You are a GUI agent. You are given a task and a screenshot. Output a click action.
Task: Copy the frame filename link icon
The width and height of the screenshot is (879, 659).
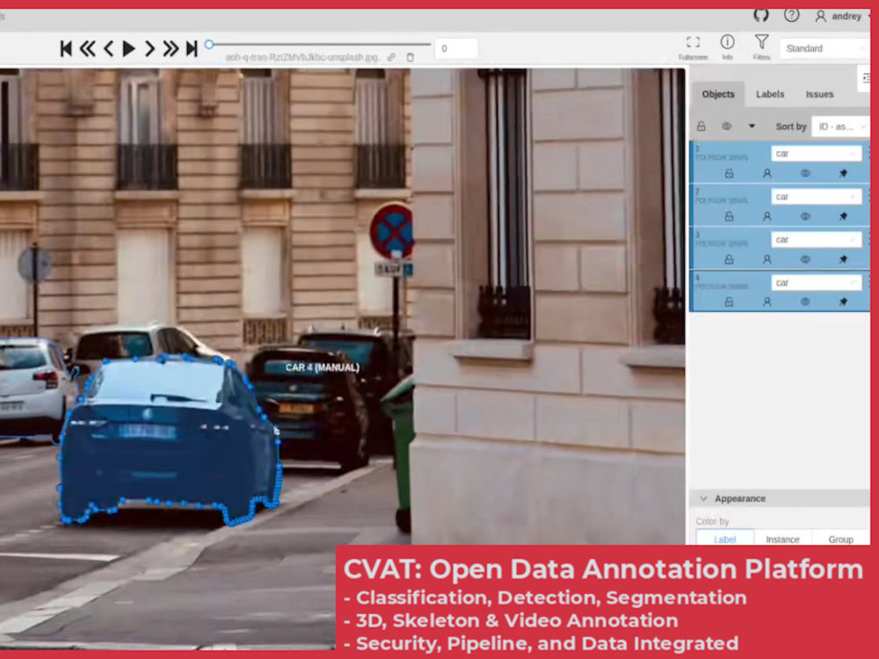[391, 57]
